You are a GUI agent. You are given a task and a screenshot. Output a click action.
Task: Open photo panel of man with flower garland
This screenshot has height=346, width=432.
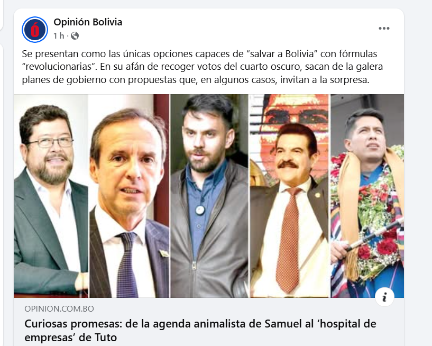(x=367, y=196)
